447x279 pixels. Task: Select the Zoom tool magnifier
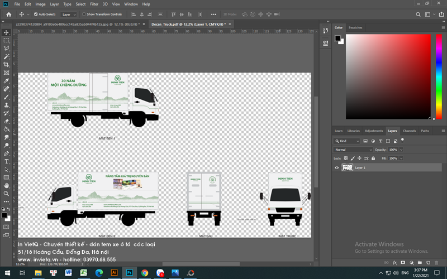6,194
